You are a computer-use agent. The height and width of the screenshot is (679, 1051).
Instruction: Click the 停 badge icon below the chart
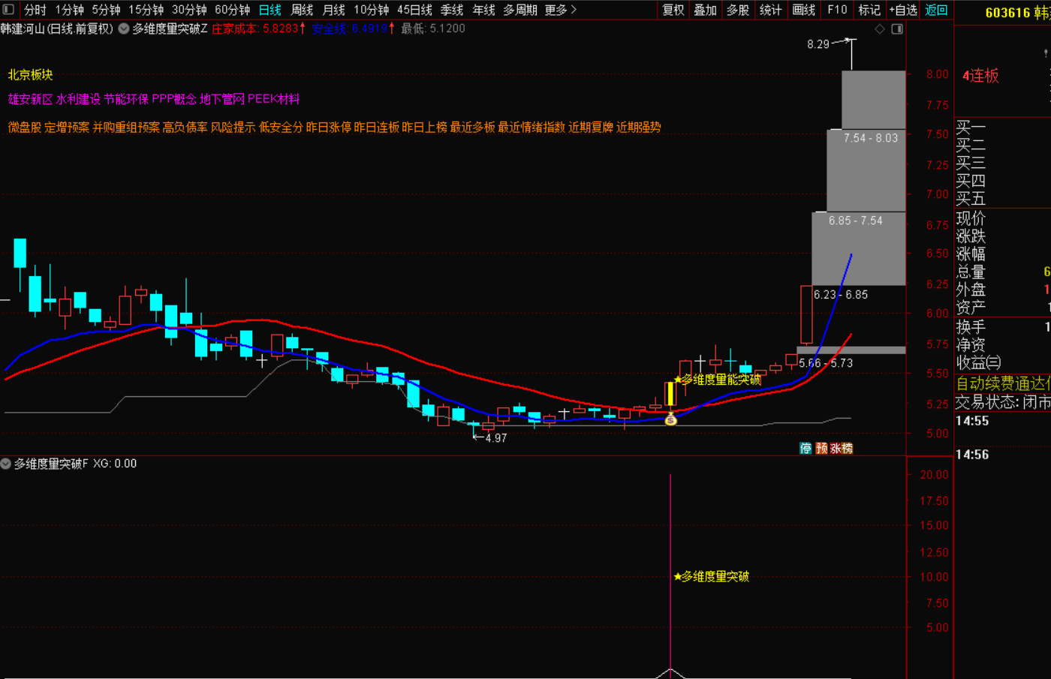pyautogui.click(x=806, y=448)
